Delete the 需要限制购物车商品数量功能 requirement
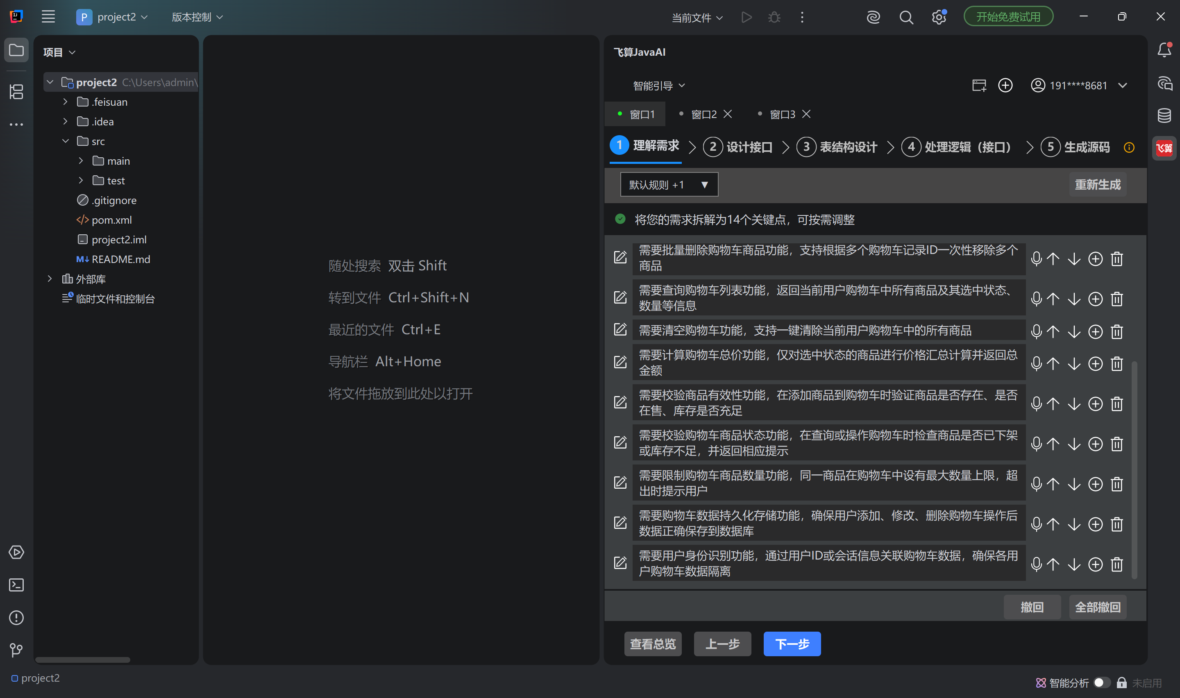 tap(1117, 484)
